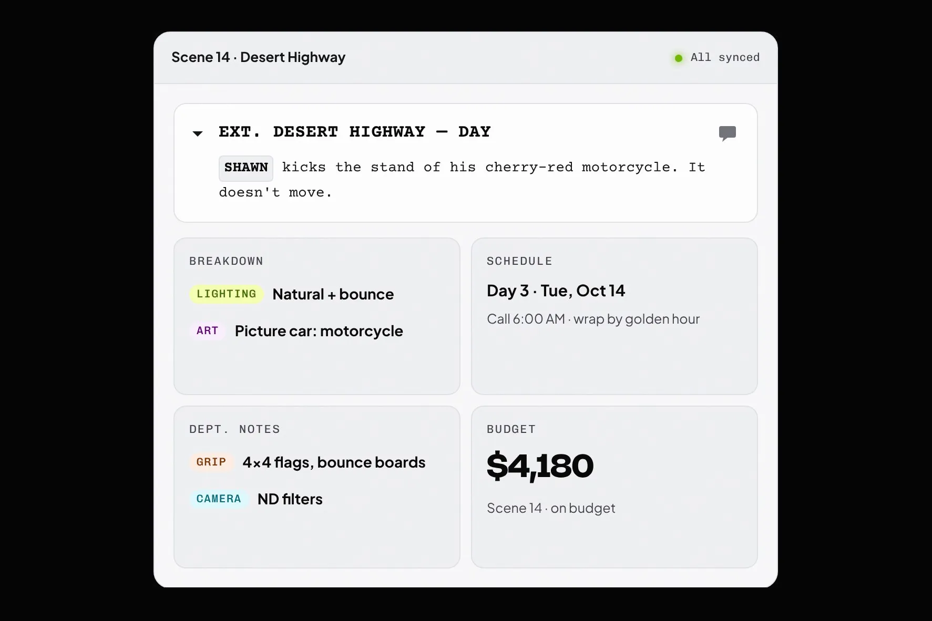The image size is (932, 621).
Task: Click the 'ND filters' note
Action: pos(290,499)
